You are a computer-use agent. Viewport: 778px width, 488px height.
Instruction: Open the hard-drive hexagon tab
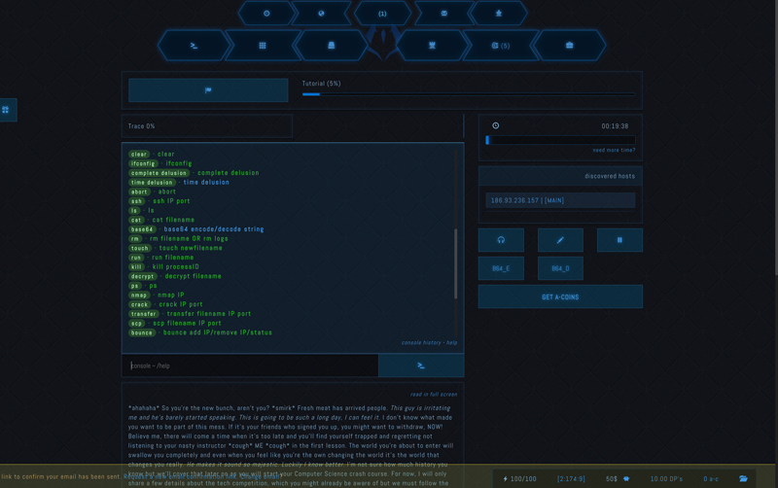(332, 46)
